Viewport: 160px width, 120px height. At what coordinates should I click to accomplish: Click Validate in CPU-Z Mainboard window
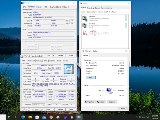point(60,55)
